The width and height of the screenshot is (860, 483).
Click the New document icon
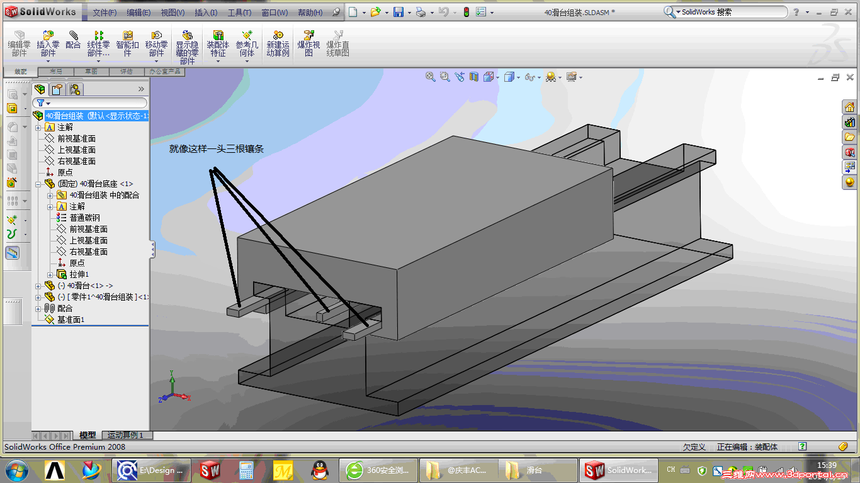click(x=353, y=12)
